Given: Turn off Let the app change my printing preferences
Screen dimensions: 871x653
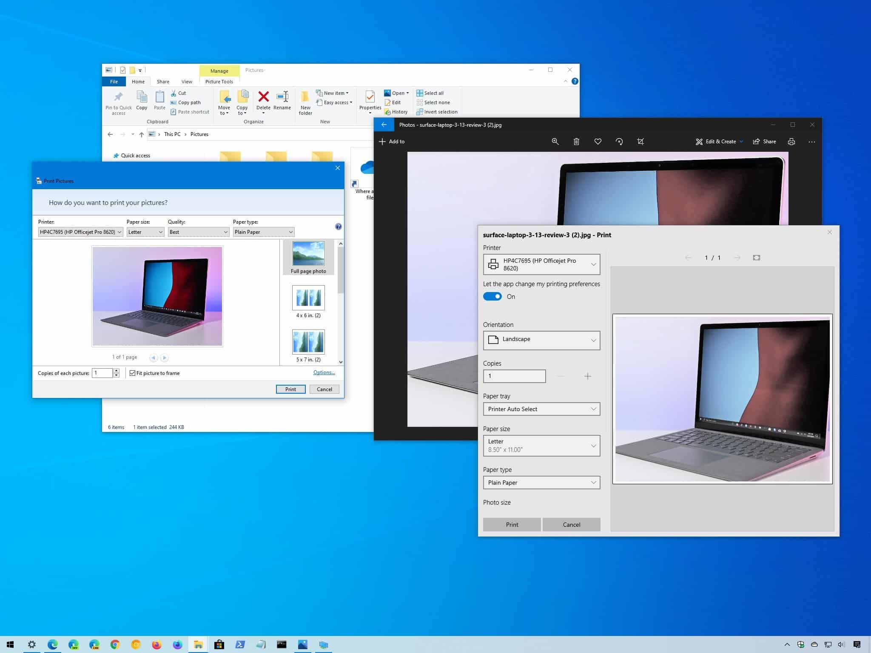Looking at the screenshot, I should click(492, 296).
